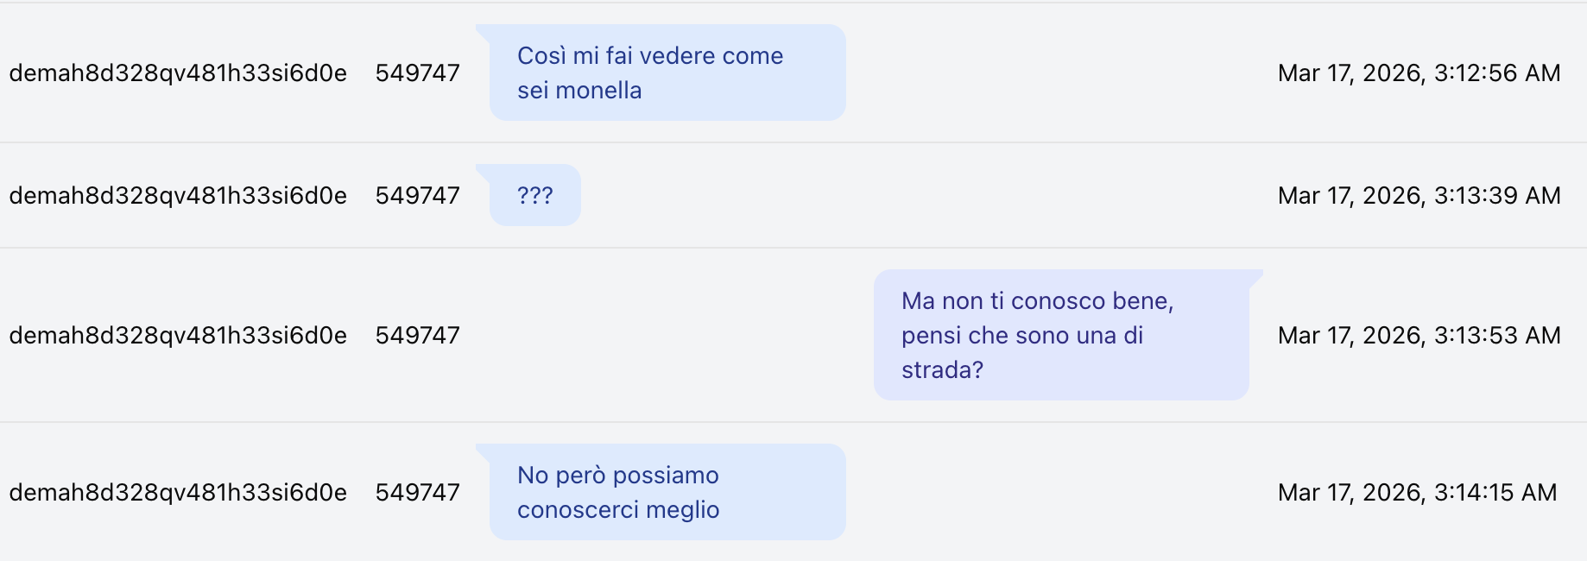Click the 'Ma non ti conosco bene' reply bubble
1587x561 pixels.
point(1060,335)
